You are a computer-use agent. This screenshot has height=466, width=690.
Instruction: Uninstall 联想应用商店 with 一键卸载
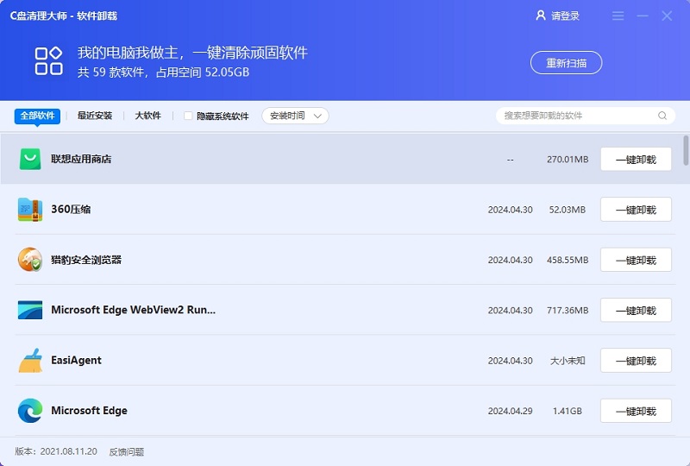click(636, 159)
